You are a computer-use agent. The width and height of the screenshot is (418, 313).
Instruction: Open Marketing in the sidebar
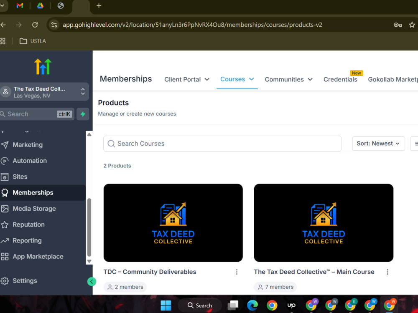pos(43,145)
